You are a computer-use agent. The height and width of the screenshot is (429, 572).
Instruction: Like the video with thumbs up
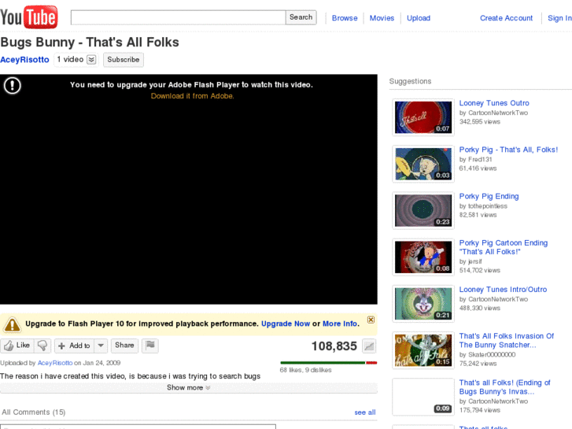pyautogui.click(x=17, y=346)
